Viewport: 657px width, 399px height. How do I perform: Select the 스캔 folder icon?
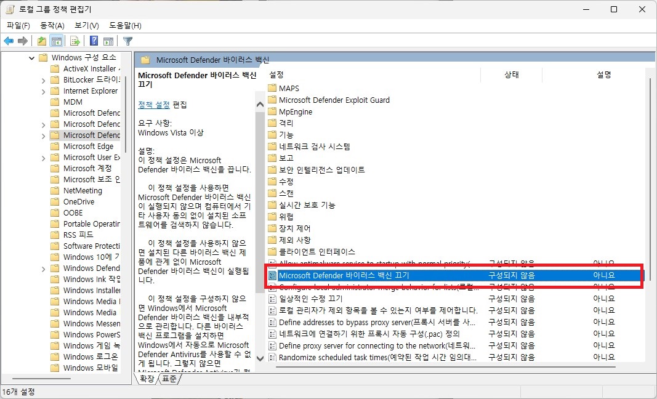coord(272,193)
